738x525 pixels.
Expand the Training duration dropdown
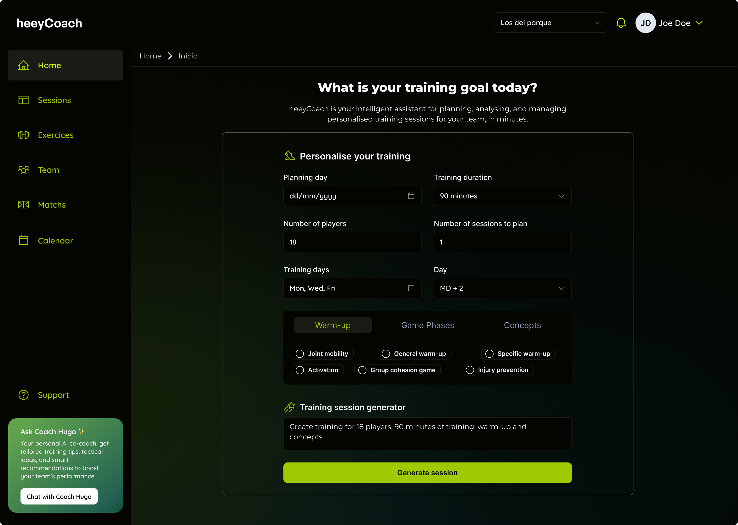503,196
